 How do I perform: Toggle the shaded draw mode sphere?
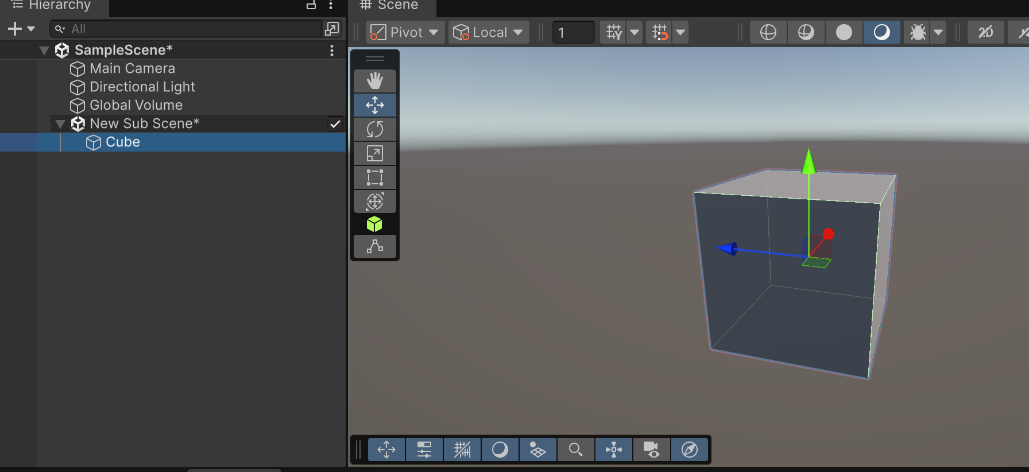tap(844, 32)
